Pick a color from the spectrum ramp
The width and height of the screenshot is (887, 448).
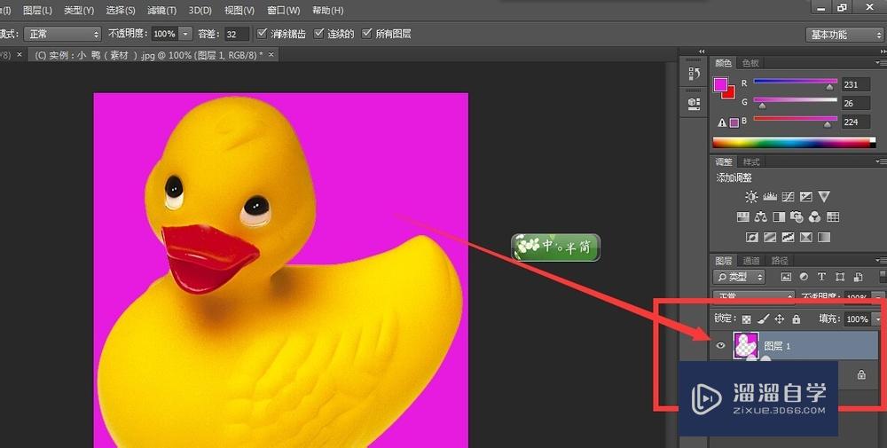pos(794,143)
